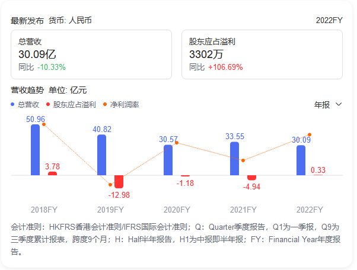Click the 2019FY blue revenue bar
The width and height of the screenshot is (357, 270).
pyautogui.click(x=102, y=155)
